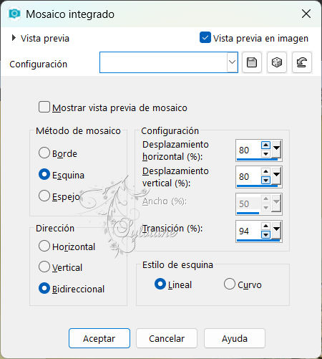Uncheck Vista previa en imagen
Screen dimensions: 322x359
[205, 37]
